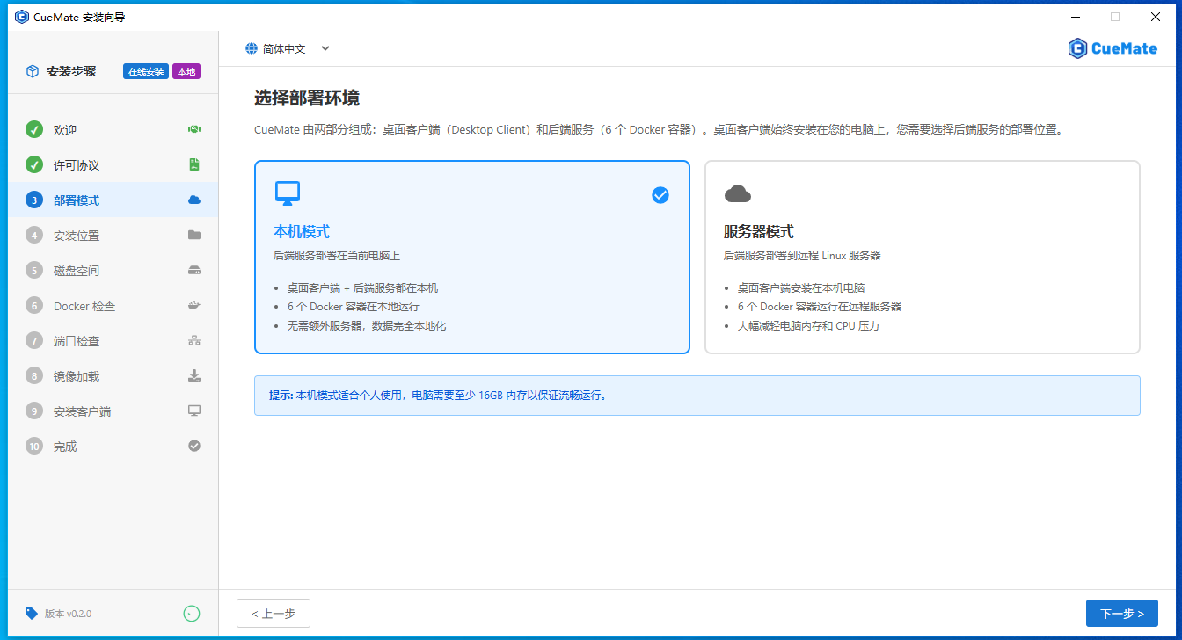The height and width of the screenshot is (640, 1182).
Task: Click the download icon beside 镜像加载
Action: pyautogui.click(x=194, y=376)
